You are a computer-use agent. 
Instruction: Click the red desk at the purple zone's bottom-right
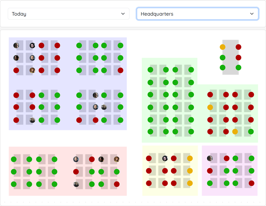tap(251, 183)
